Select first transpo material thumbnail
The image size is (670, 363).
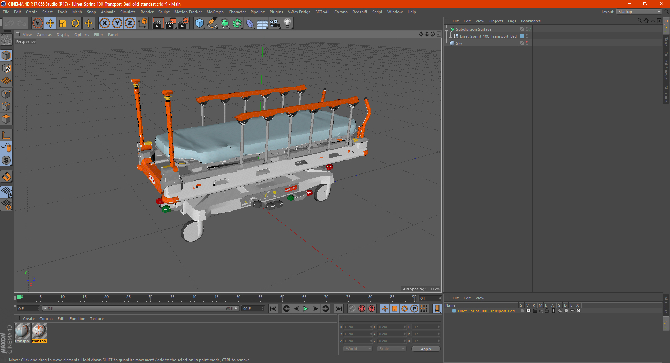[22, 333]
